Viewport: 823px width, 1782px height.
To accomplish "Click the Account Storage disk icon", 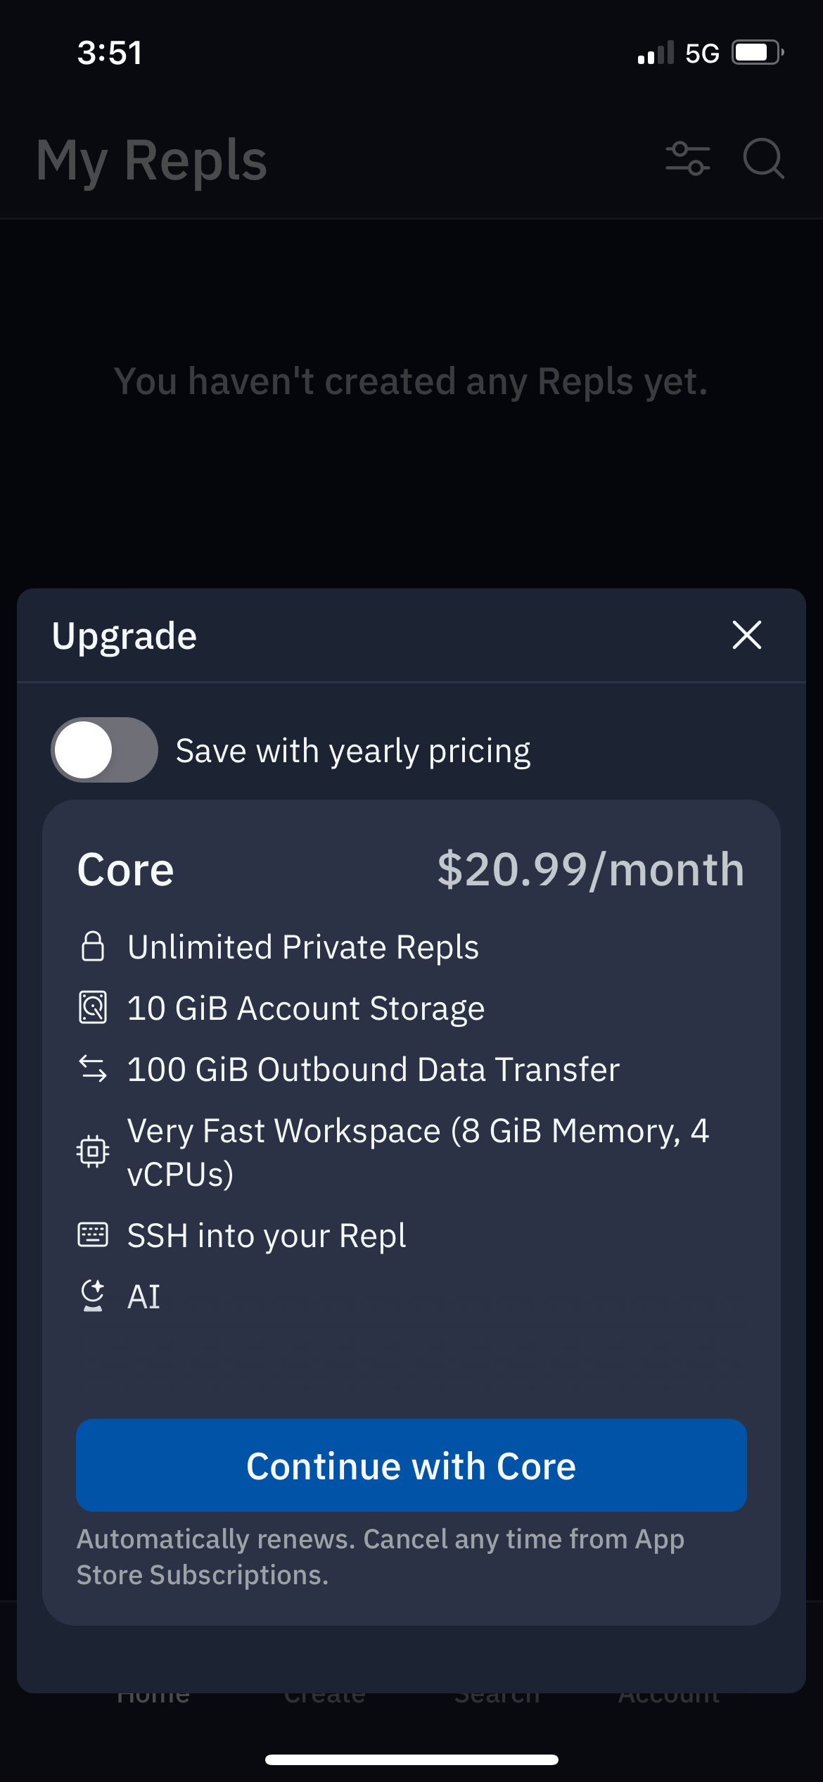I will pyautogui.click(x=93, y=1007).
